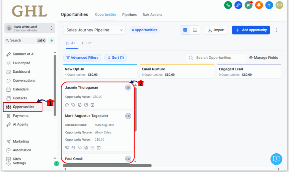Switch to list view toggle
Screen dimensions: 289x172
(195, 30)
